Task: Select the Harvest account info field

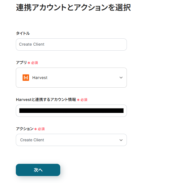Action: [x=71, y=111]
